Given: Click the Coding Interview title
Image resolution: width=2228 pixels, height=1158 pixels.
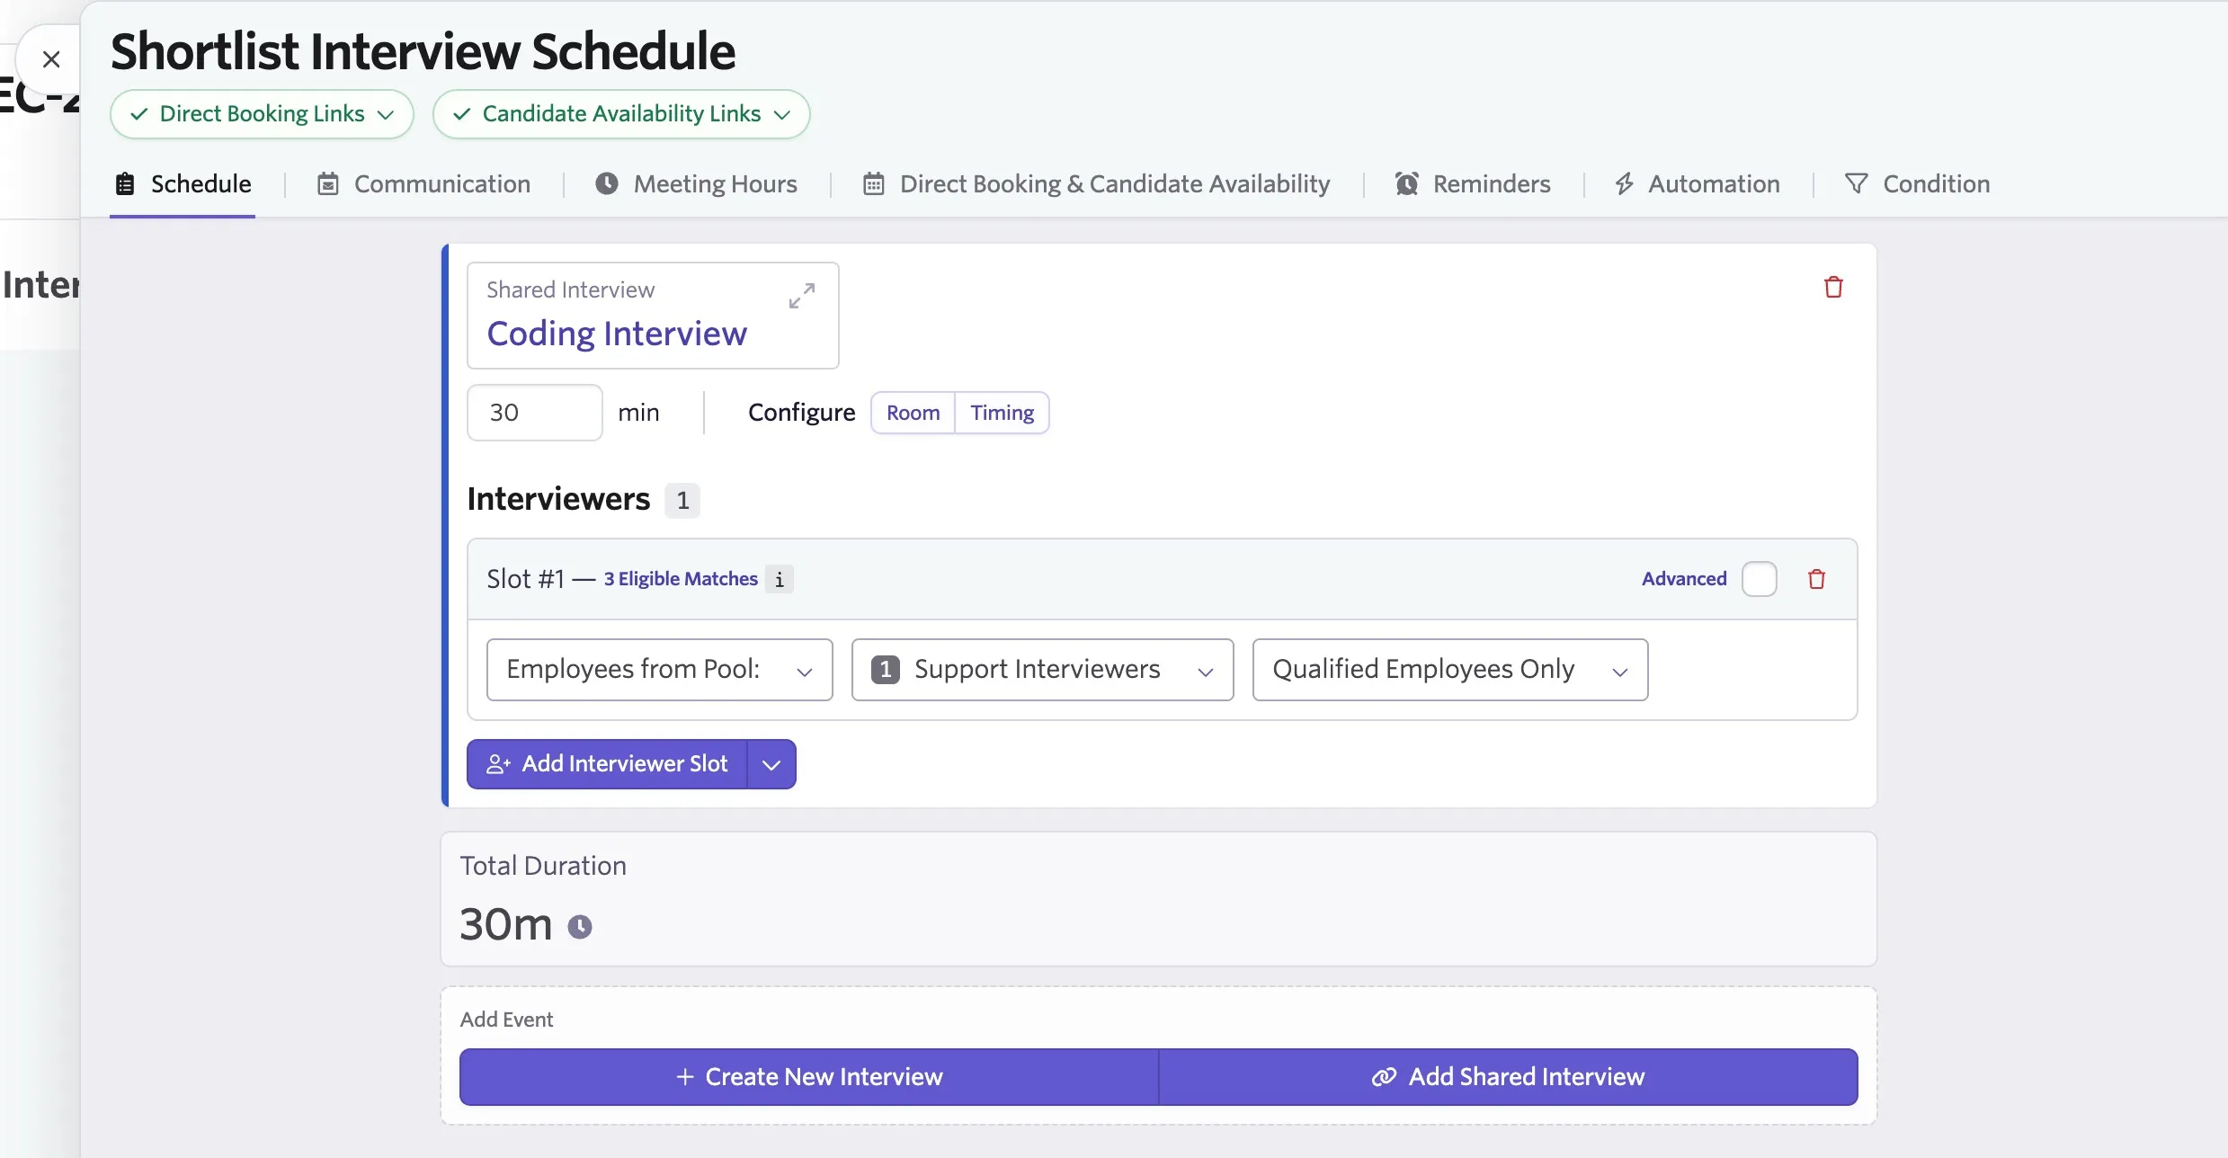Looking at the screenshot, I should (617, 334).
